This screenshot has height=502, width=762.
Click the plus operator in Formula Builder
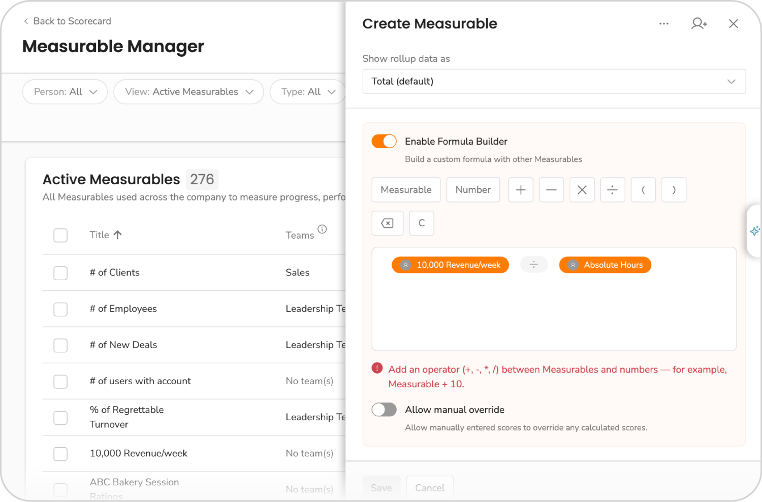click(521, 189)
